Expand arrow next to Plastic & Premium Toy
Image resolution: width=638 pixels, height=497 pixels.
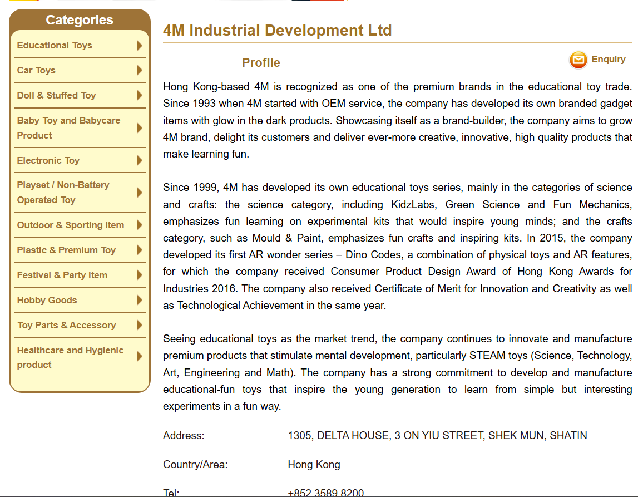coord(140,250)
